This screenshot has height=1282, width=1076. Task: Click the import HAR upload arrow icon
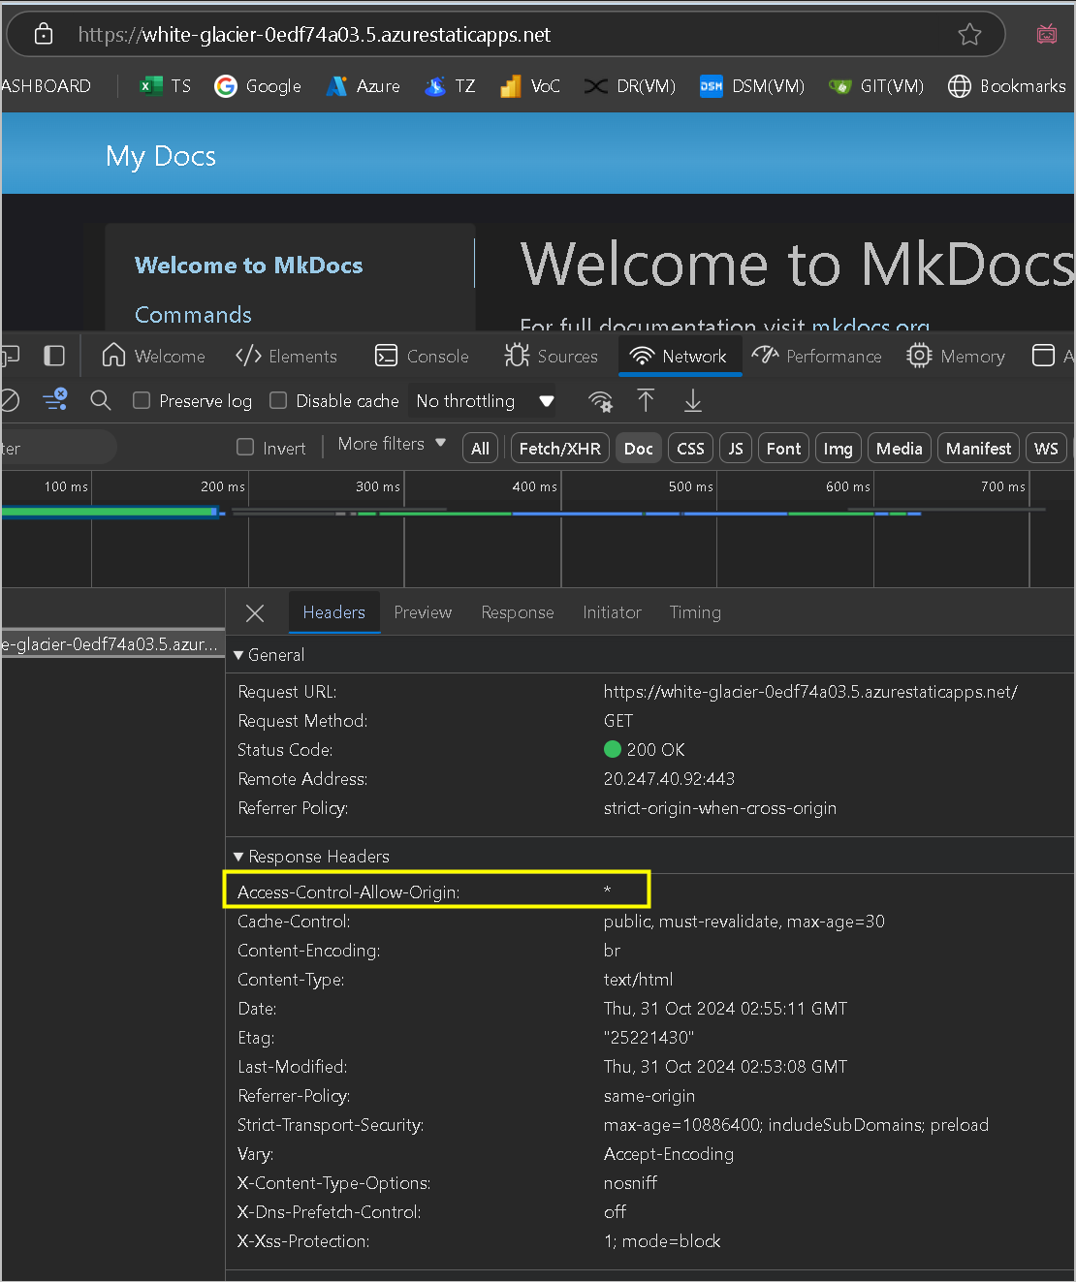pyautogui.click(x=646, y=400)
